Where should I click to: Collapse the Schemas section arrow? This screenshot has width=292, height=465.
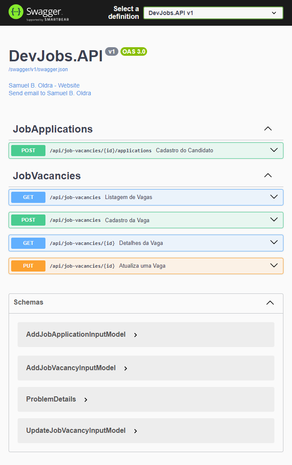coord(270,303)
